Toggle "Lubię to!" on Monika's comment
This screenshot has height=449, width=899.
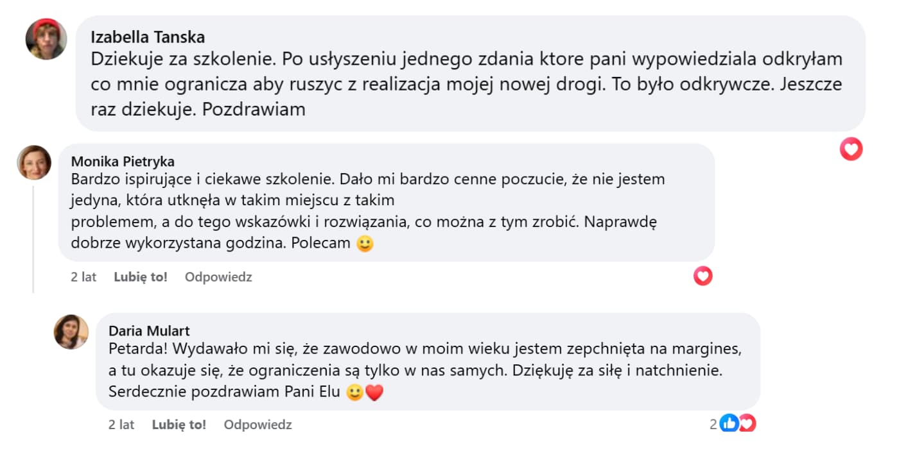point(141,277)
